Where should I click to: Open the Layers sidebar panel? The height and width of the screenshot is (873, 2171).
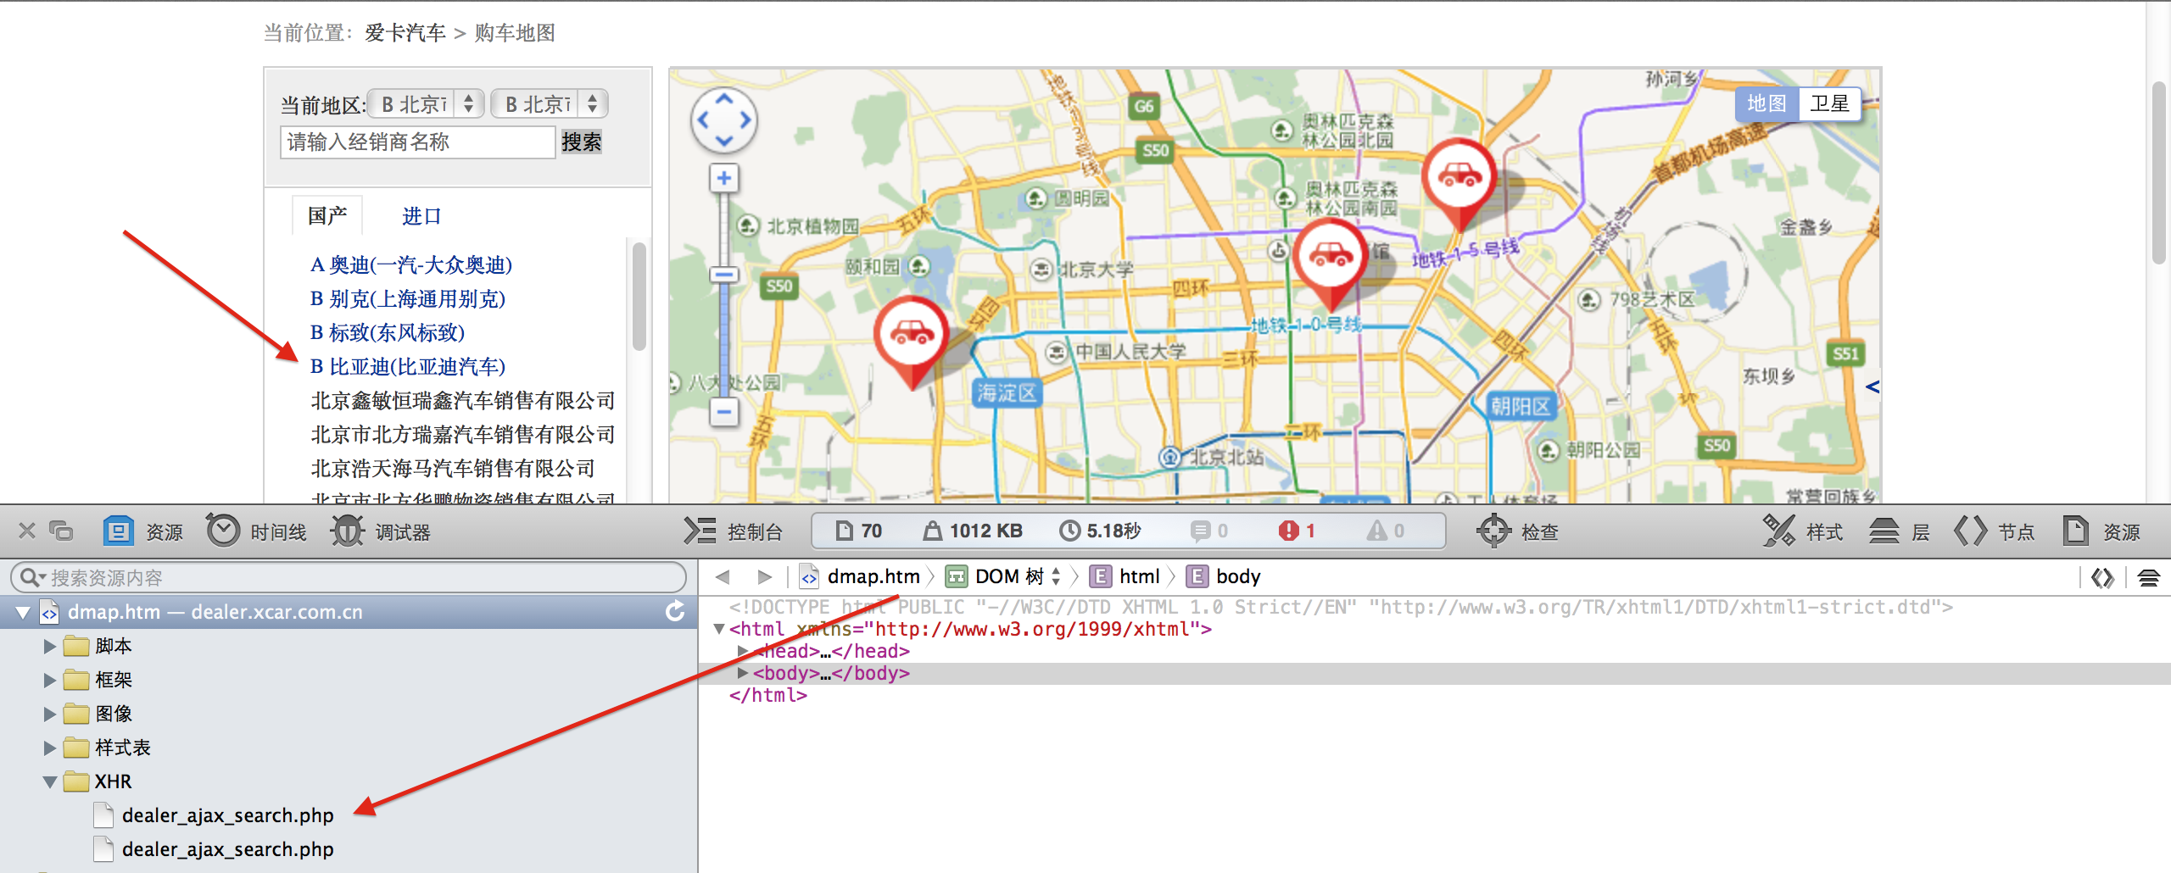[x=1899, y=531]
